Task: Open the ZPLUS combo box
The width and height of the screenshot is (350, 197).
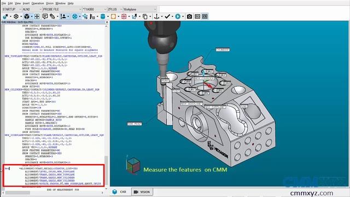Action: (x=115, y=9)
